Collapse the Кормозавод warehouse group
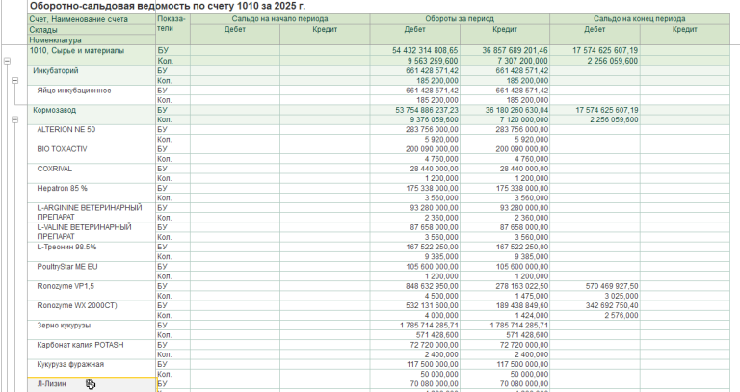740x392 pixels. 15,119
